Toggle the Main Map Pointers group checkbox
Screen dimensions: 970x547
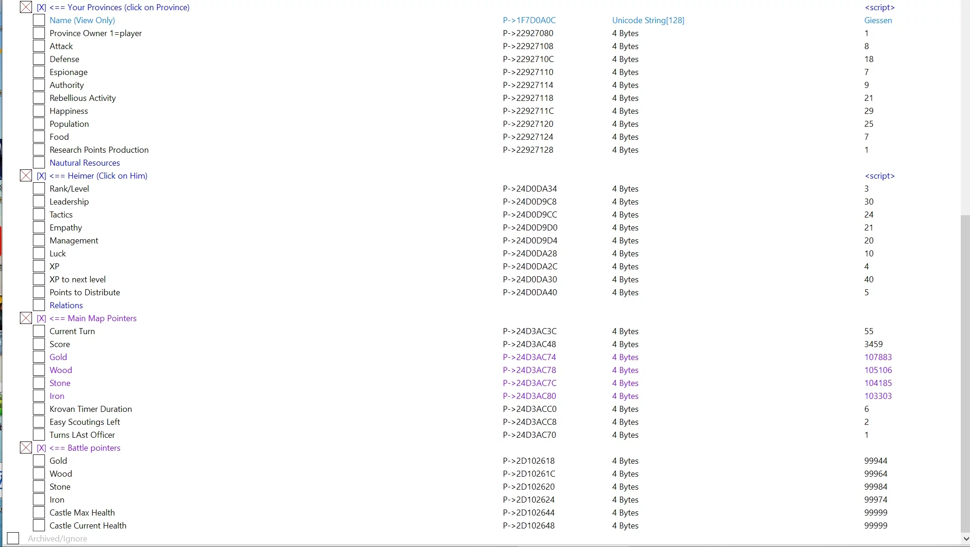(x=26, y=318)
